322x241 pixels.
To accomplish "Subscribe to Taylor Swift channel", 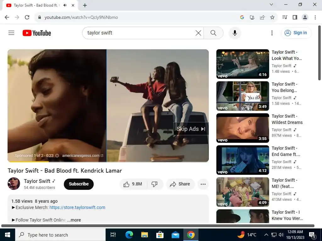I will click(x=79, y=184).
